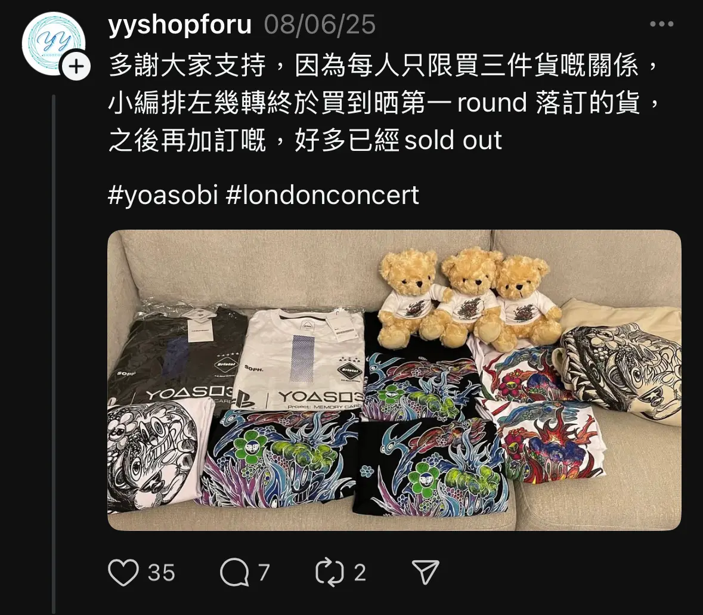703x615 pixels.
Task: Share the post with the paper plane icon
Action: coord(425,573)
